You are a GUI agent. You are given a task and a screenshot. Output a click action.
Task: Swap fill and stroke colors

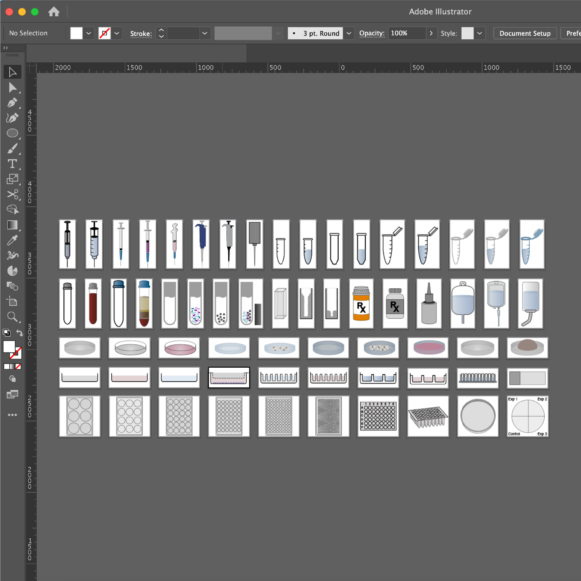click(x=20, y=333)
